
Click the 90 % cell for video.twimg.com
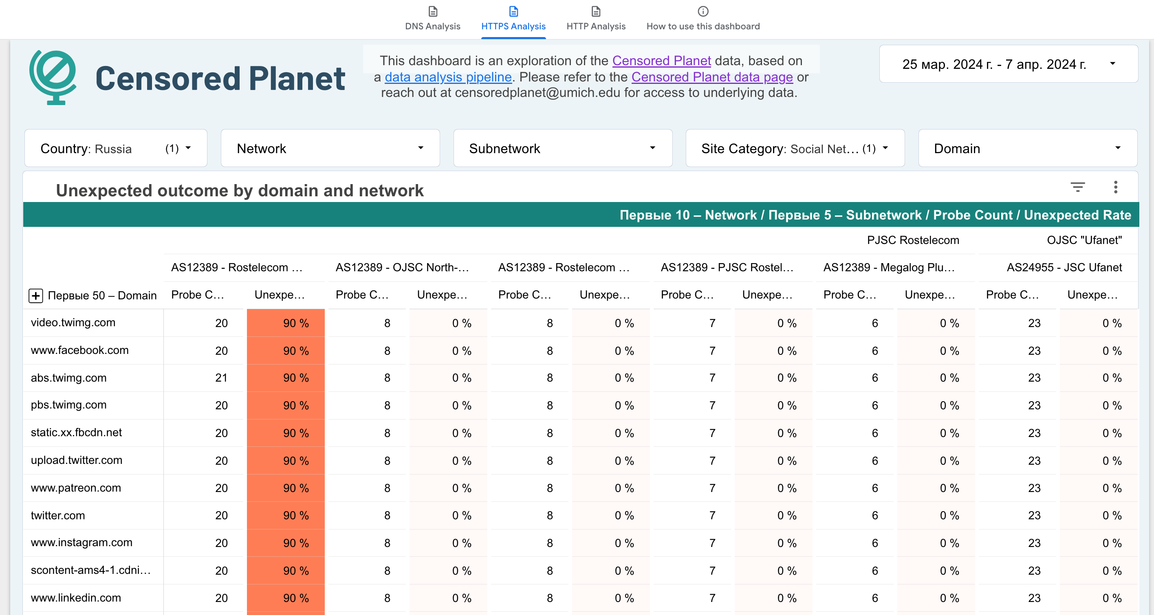point(286,323)
